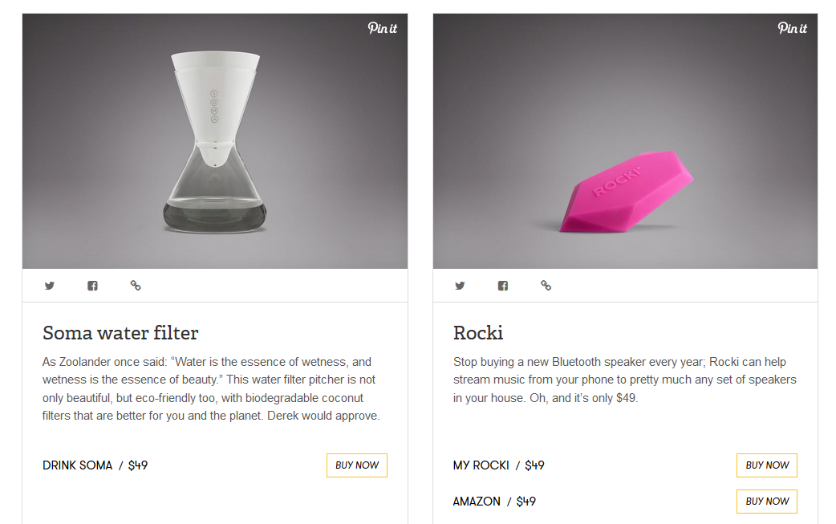Share Rocki on Twitter
836x524 pixels.
pos(460,286)
